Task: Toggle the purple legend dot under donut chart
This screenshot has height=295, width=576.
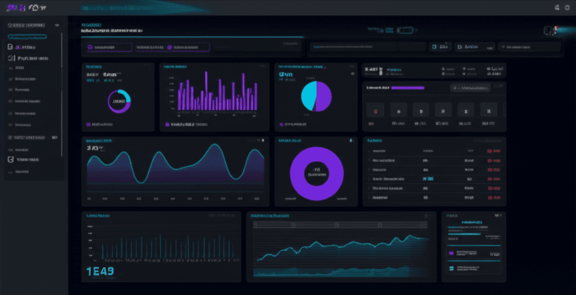Action: pos(88,124)
